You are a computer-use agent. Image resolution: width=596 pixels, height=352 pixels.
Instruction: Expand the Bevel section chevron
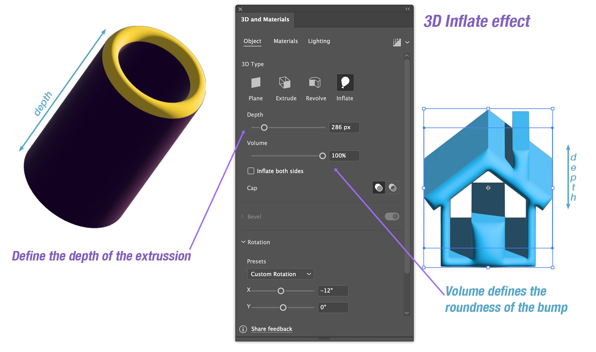tap(243, 216)
